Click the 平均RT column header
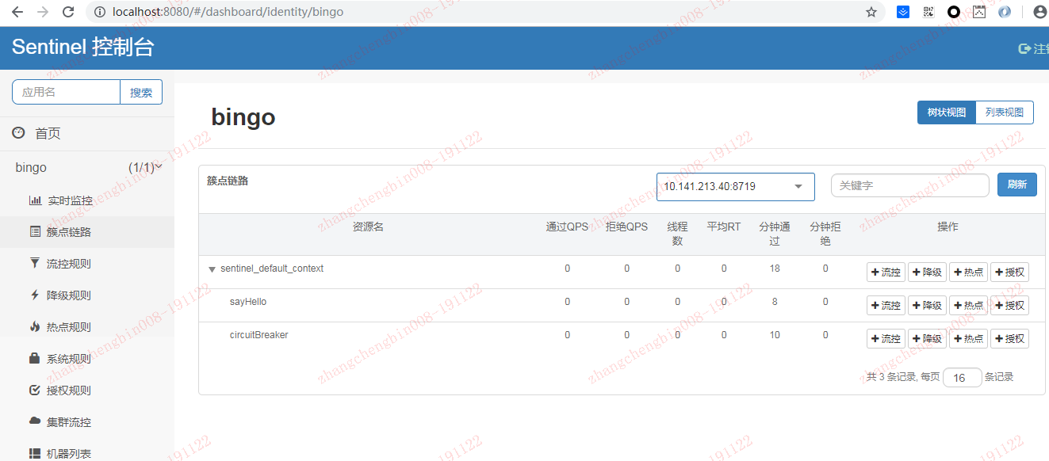This screenshot has height=461, width=1049. point(724,227)
